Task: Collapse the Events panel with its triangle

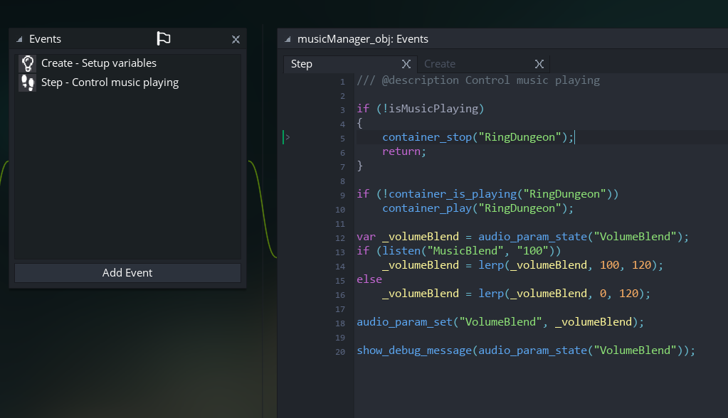Action: coord(19,39)
